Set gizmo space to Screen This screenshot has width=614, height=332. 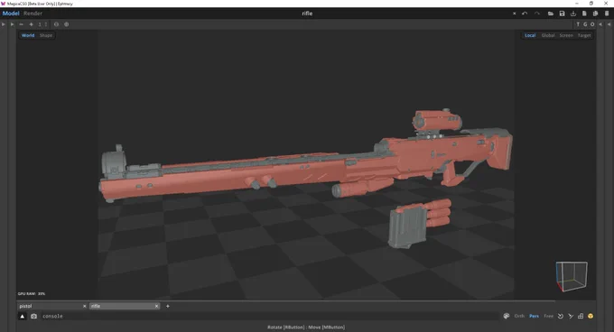pos(566,35)
